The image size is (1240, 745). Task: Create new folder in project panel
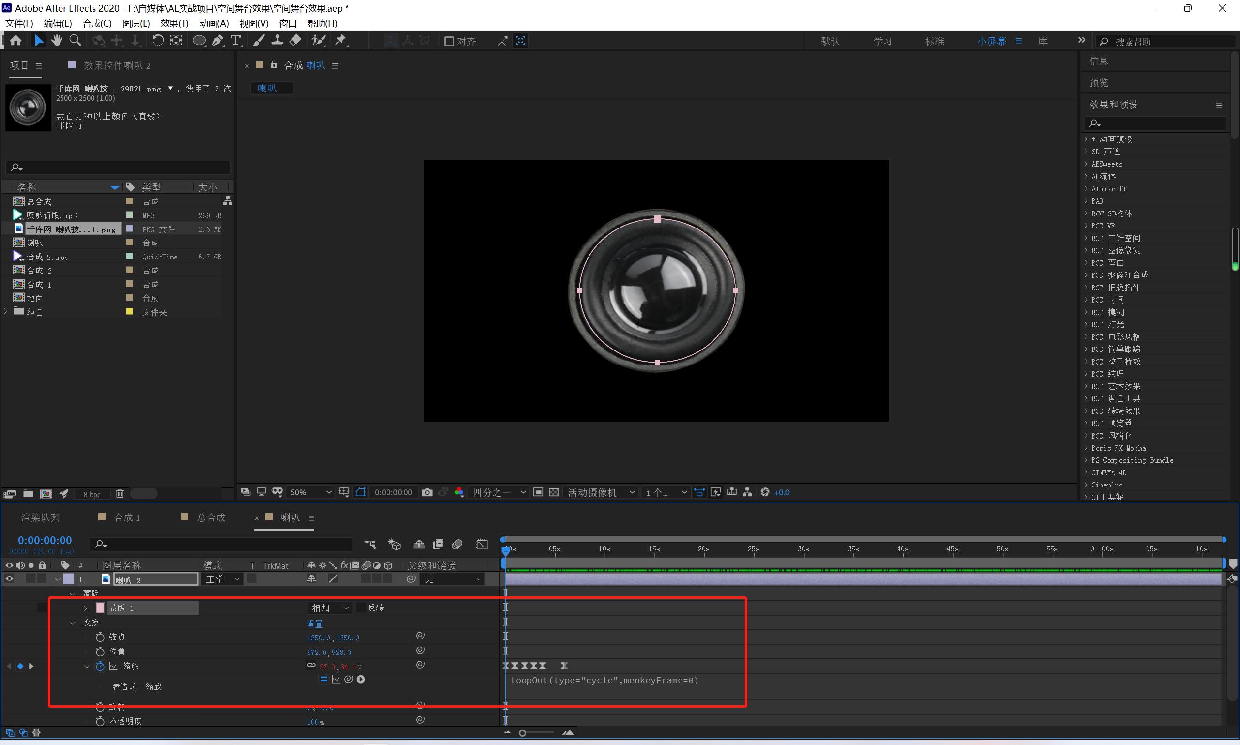tap(28, 493)
